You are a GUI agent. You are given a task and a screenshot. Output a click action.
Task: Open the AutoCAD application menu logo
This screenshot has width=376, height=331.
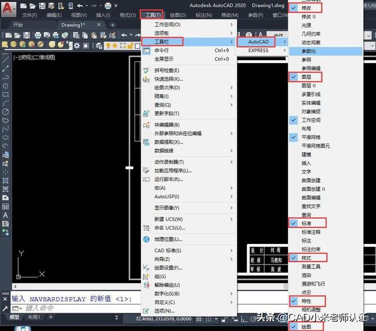(8, 9)
